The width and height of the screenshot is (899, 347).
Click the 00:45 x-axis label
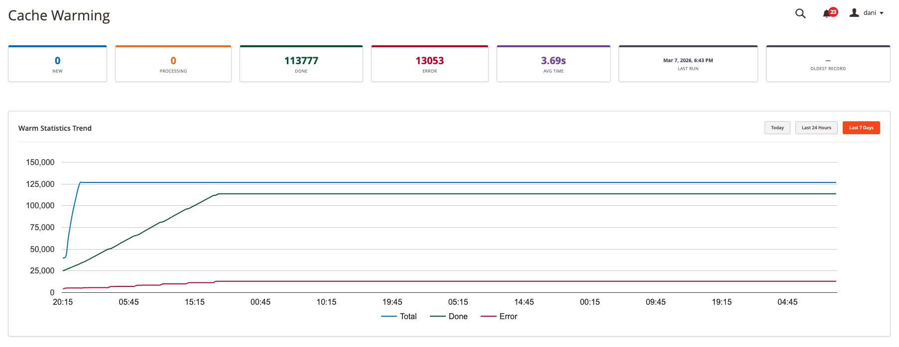pos(260,302)
